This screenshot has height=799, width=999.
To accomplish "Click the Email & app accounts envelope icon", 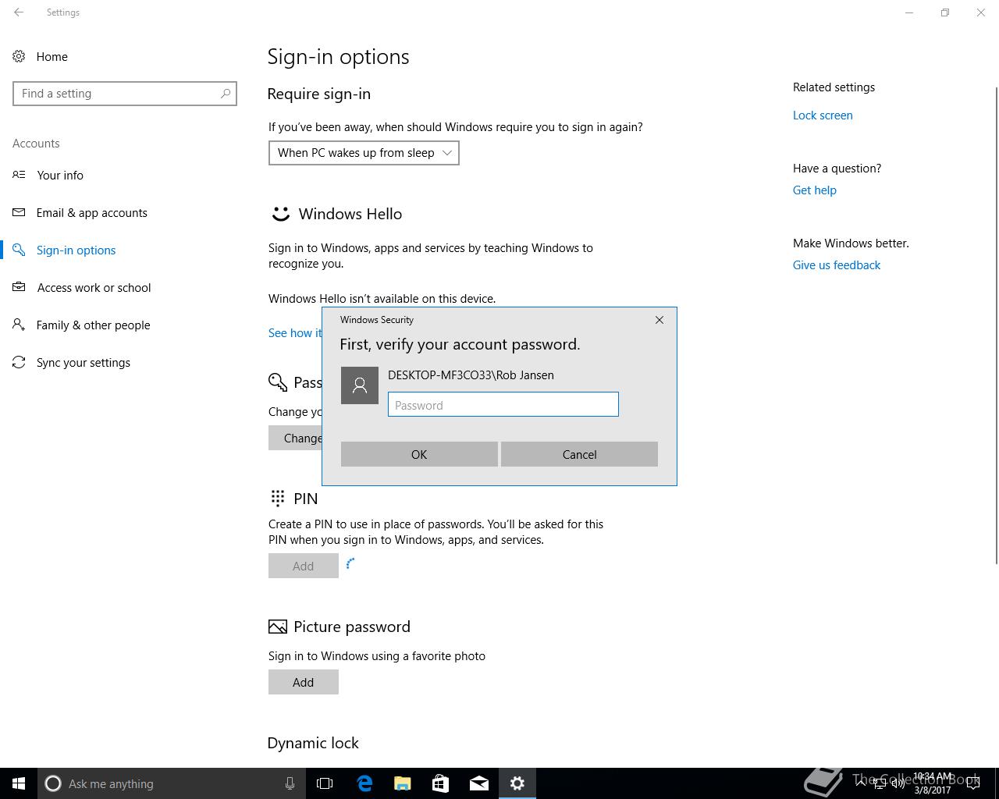I will point(19,212).
